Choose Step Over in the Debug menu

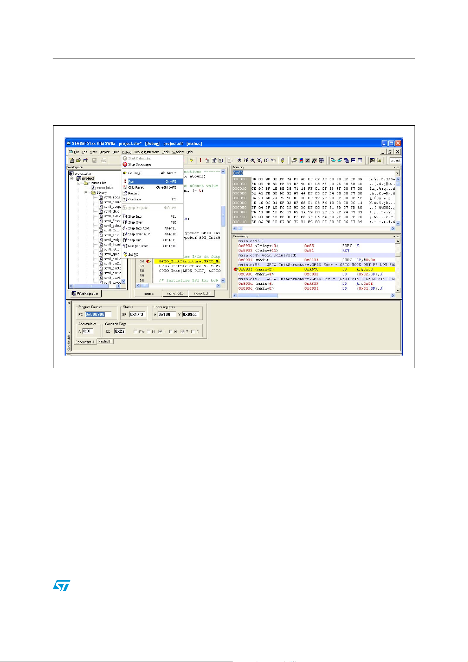[152, 222]
